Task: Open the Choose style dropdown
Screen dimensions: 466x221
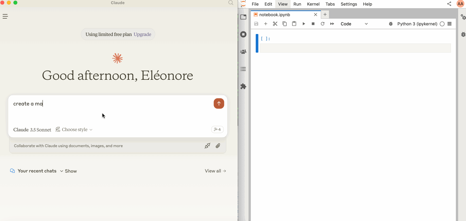Action: [74, 129]
